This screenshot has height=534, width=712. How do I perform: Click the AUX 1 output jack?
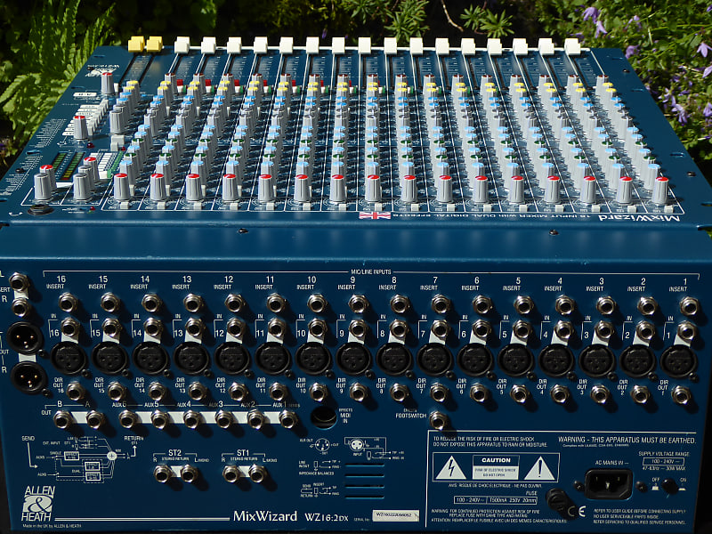[287, 419]
